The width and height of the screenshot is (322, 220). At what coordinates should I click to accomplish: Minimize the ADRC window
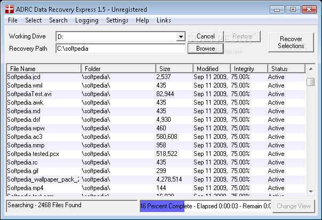(x=277, y=10)
